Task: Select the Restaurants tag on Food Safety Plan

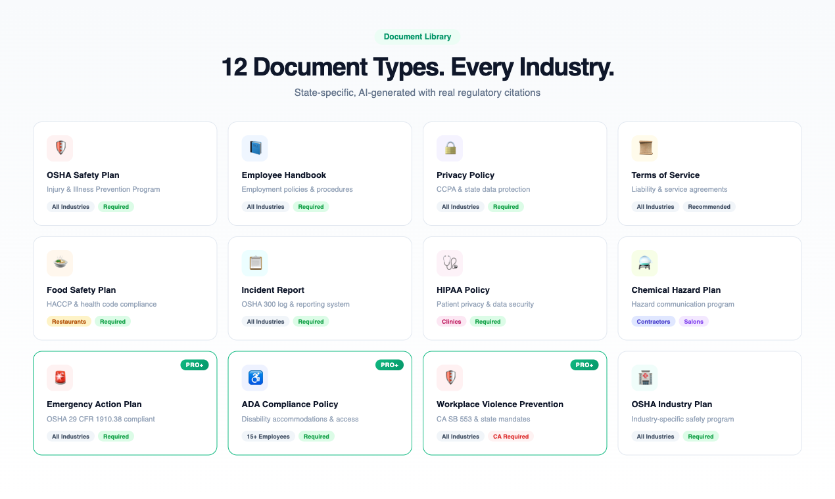Action: (x=69, y=321)
